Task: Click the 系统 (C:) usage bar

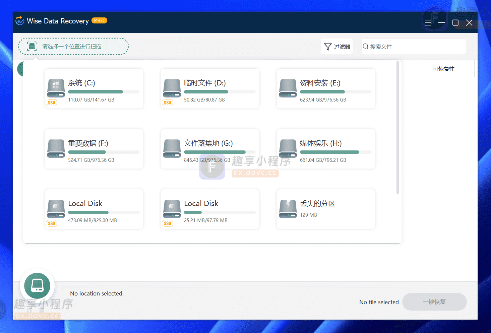Action: [104, 92]
